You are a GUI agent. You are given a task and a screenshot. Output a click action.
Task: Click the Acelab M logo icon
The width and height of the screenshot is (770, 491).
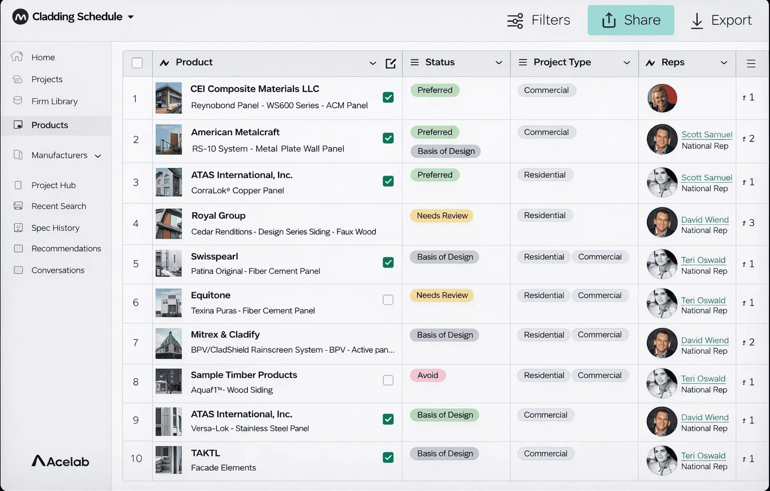pyautogui.click(x=20, y=17)
